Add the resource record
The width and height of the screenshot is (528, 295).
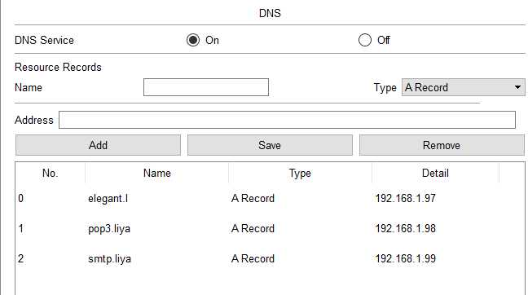tap(98, 145)
